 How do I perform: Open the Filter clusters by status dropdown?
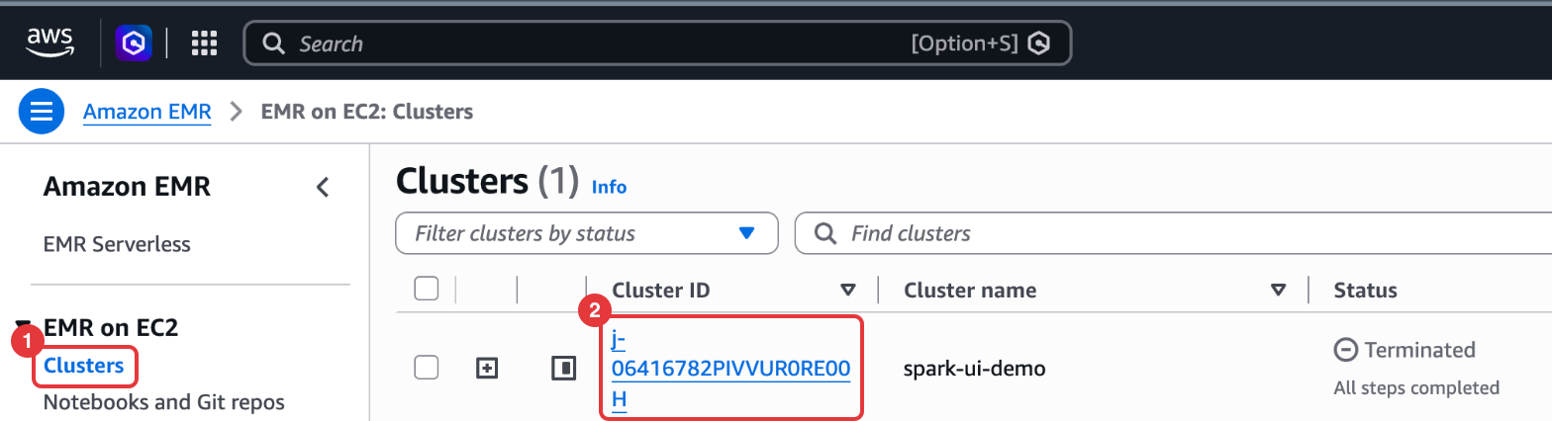587,233
